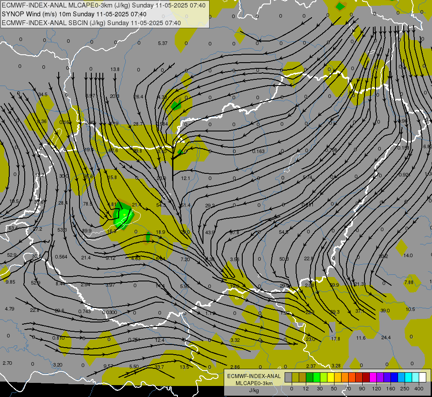Image resolution: width=432 pixels, height=397 pixels.
Task: Click the map value 13.8
Action: tap(115, 69)
